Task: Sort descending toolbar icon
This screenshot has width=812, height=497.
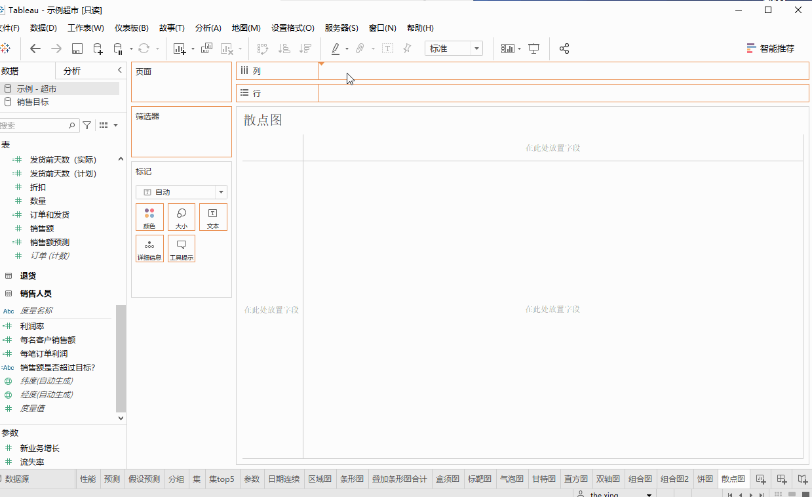Action: coord(305,49)
